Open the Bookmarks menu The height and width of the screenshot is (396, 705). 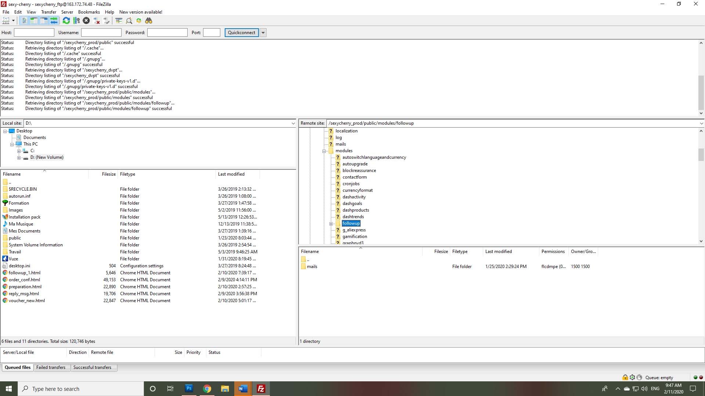coord(88,12)
